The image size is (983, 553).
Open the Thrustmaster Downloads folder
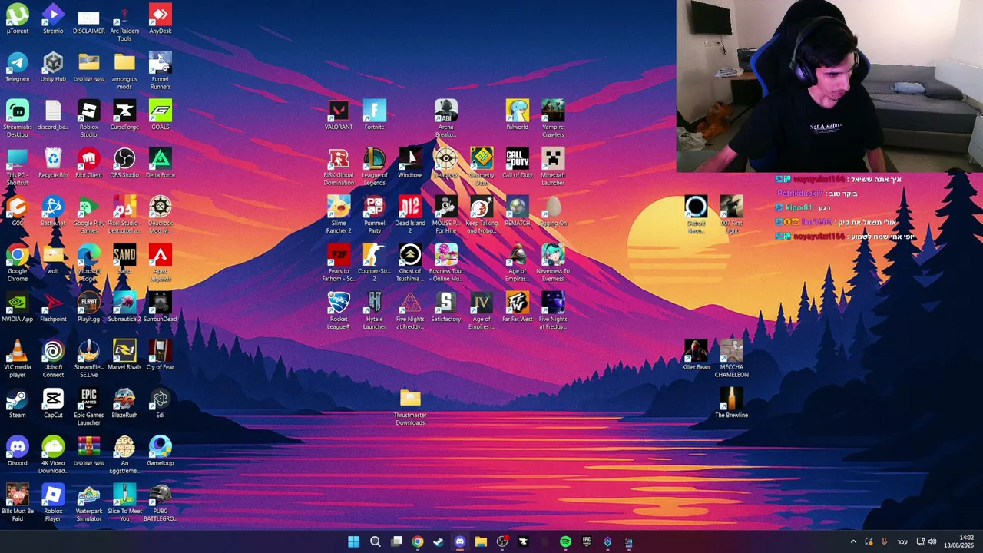click(x=410, y=407)
